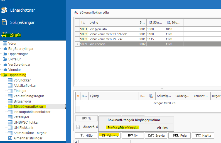Click the Almennar stillingar settings icon
The image size is (221, 143).
[10, 138]
